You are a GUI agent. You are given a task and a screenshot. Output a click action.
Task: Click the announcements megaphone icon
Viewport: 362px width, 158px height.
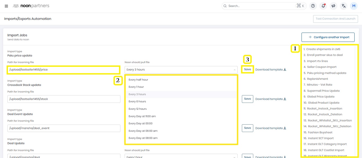333,6
